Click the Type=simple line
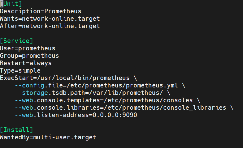 20,71
